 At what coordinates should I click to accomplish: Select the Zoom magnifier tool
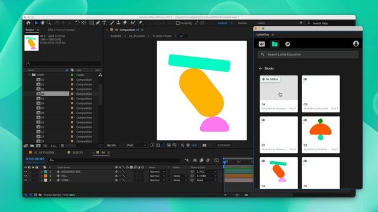(x=49, y=23)
